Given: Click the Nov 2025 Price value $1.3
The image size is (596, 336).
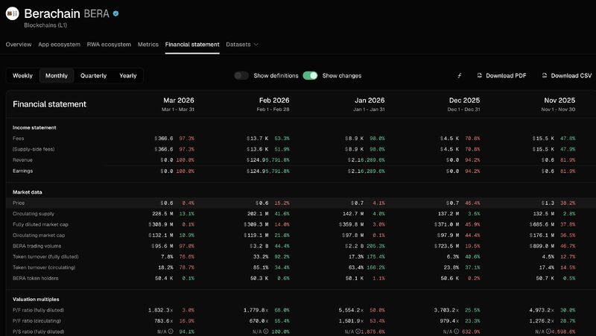Looking at the screenshot, I should pyautogui.click(x=548, y=203).
